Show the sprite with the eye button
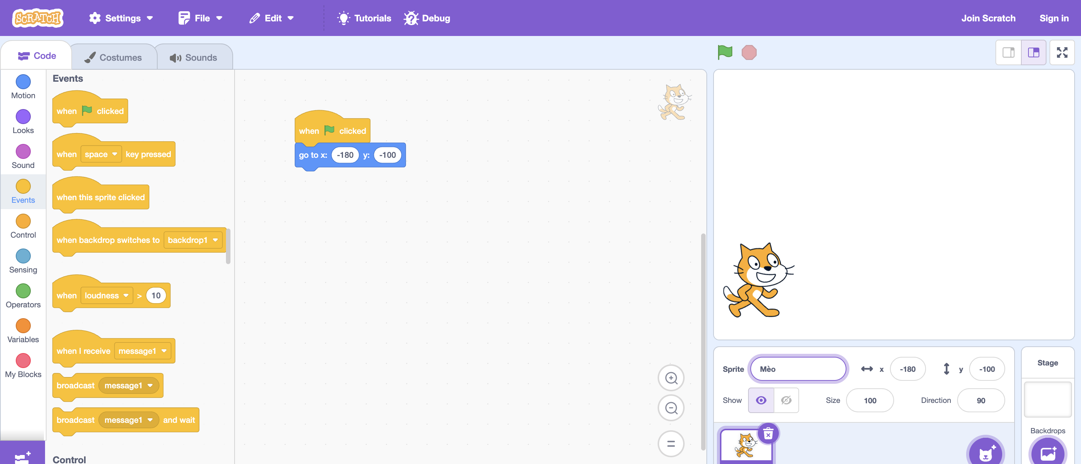The image size is (1081, 464). [761, 400]
